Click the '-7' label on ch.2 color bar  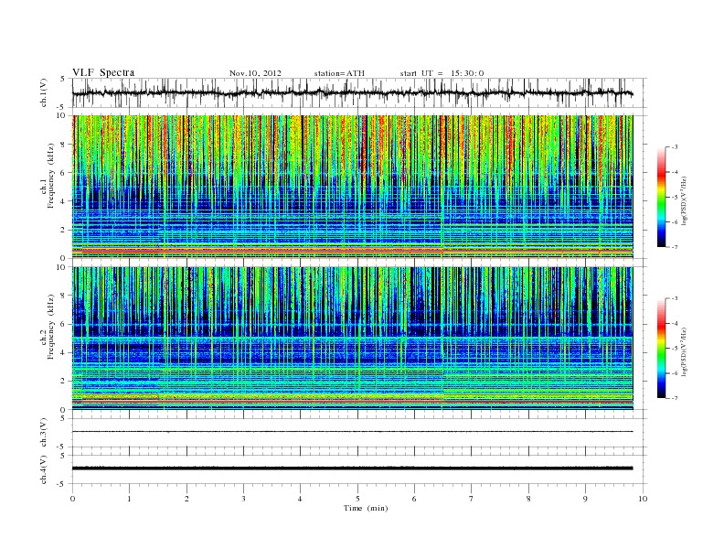pos(674,398)
